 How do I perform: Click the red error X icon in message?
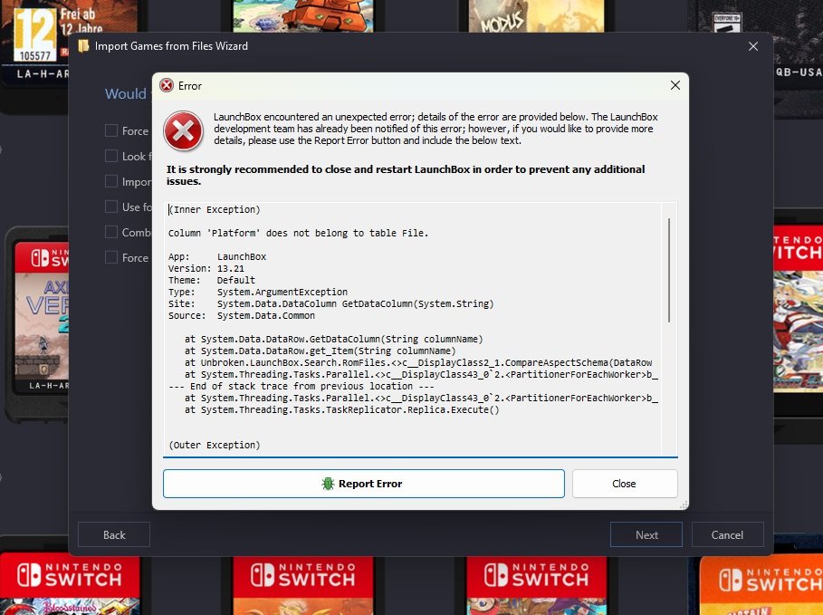coord(183,130)
